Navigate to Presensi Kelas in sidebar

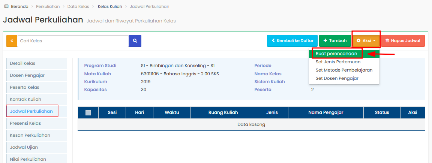[25, 123]
